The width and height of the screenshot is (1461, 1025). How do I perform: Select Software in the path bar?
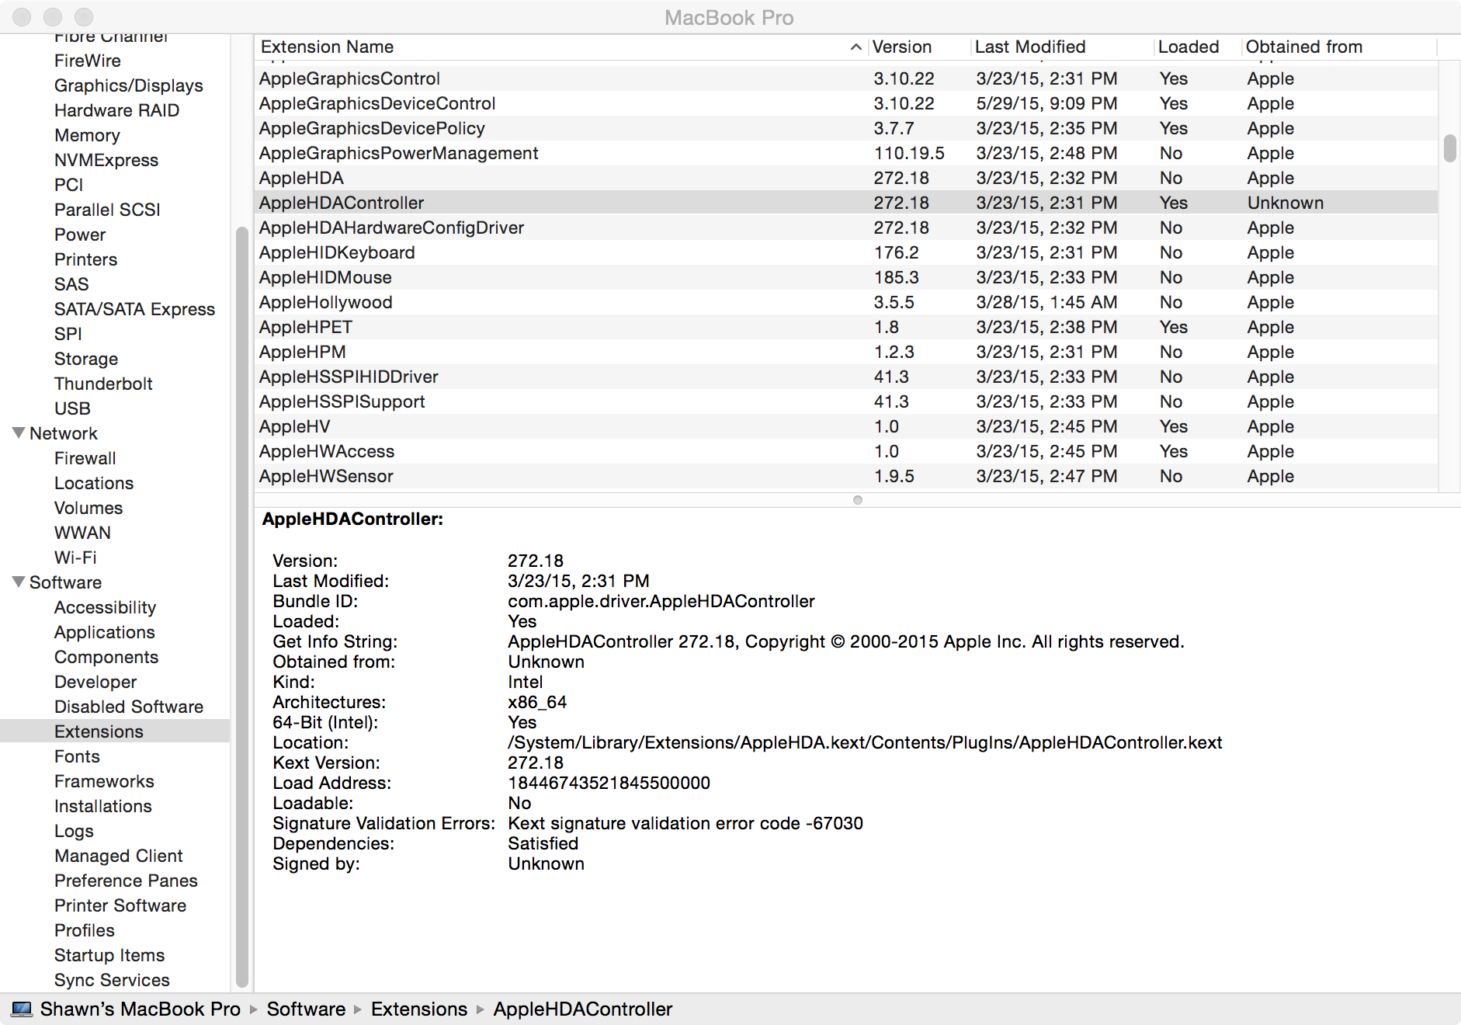pos(306,1009)
